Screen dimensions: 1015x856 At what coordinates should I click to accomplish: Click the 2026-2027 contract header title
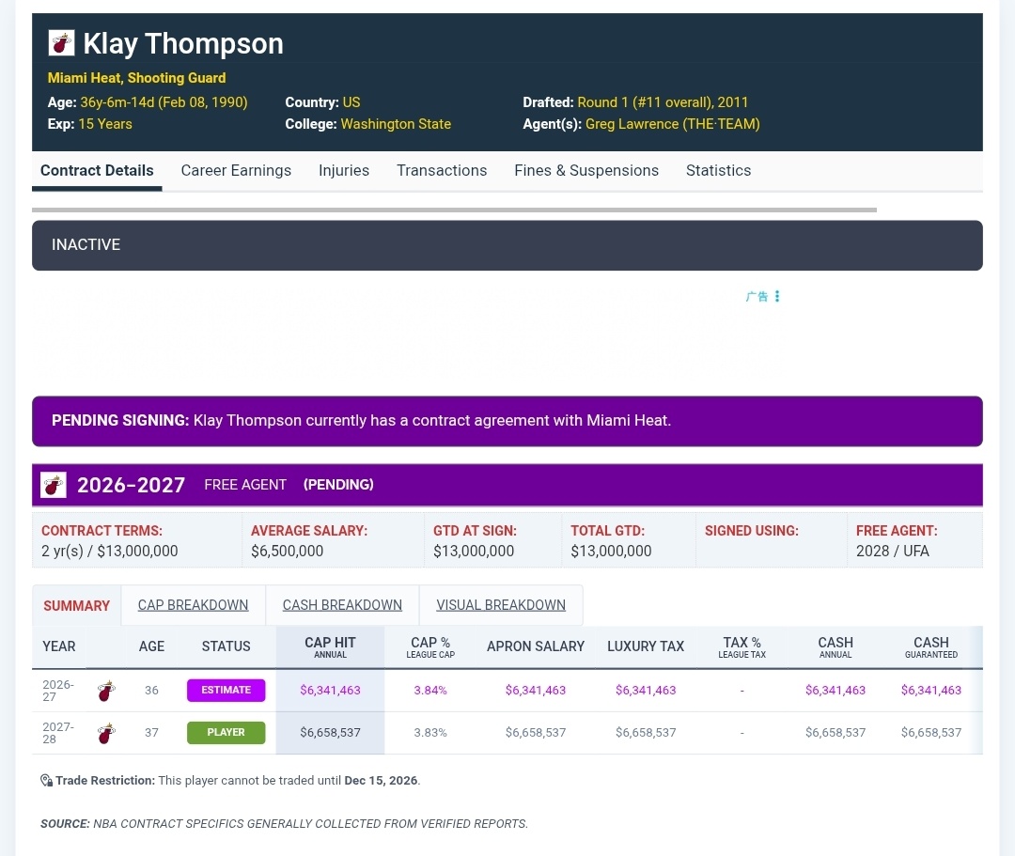pos(131,485)
